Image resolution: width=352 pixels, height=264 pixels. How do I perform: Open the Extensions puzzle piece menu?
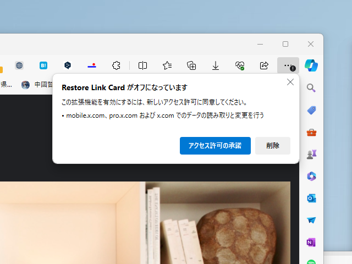click(116, 65)
